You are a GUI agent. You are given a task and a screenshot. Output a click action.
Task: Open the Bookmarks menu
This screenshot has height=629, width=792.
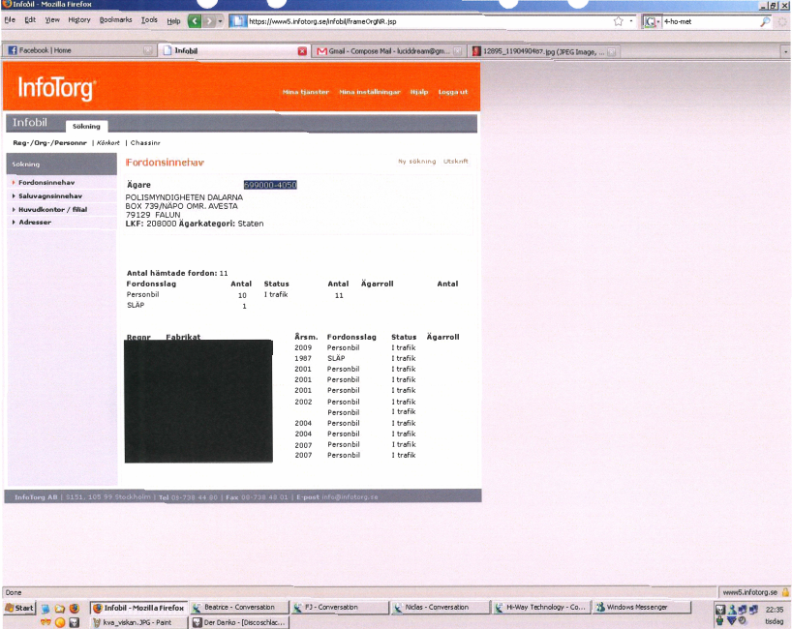115,20
